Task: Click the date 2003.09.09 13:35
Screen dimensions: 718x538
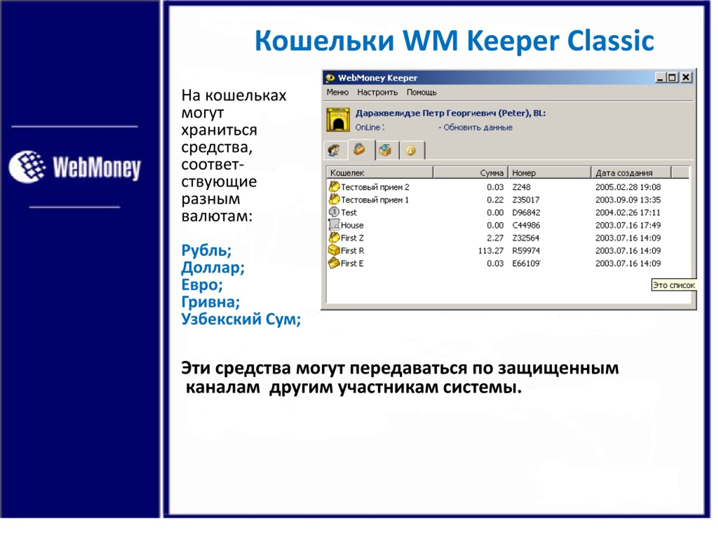Action: tap(628, 200)
